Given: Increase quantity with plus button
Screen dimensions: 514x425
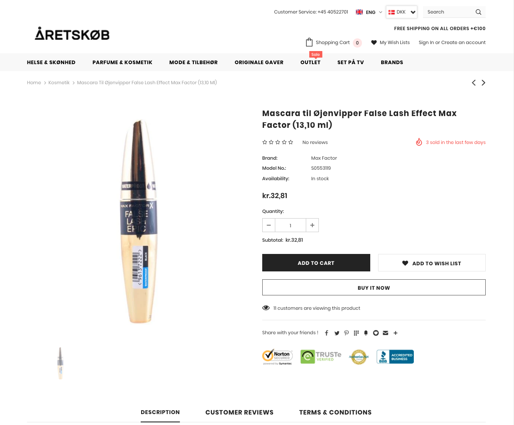Looking at the screenshot, I should 312,225.
